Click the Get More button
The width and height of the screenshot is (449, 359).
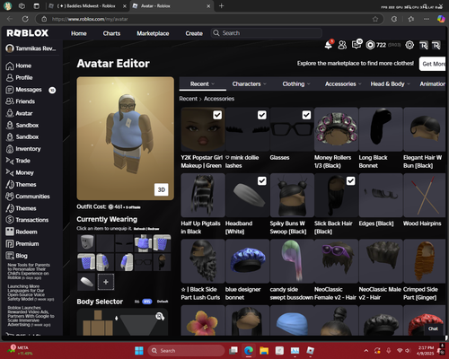(433, 64)
